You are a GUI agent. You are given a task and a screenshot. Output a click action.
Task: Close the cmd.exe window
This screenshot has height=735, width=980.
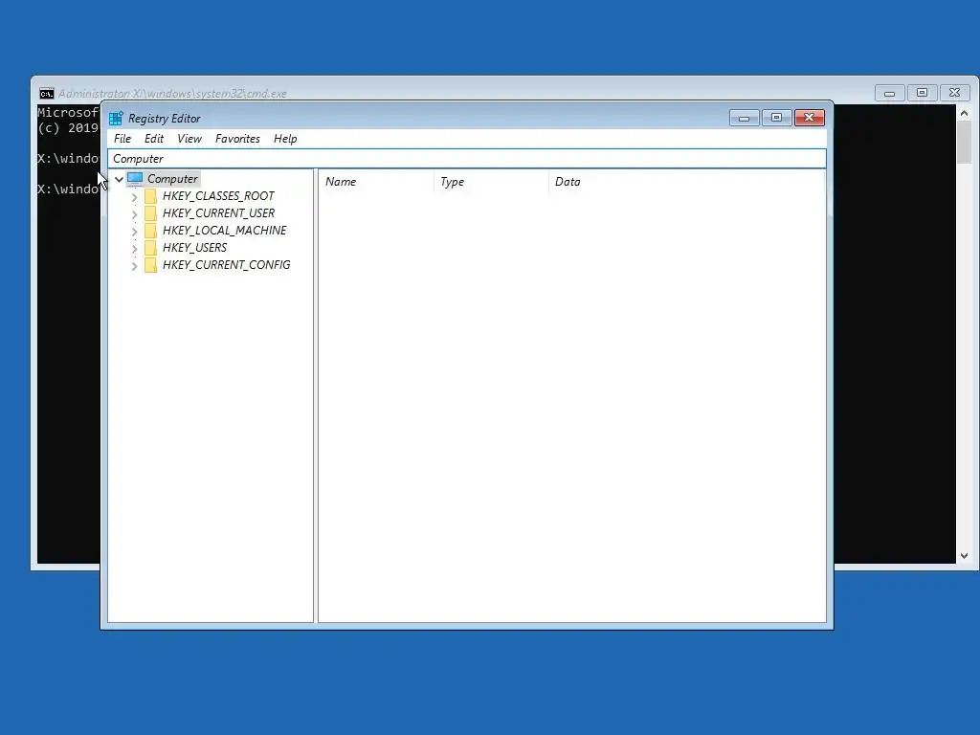[954, 93]
